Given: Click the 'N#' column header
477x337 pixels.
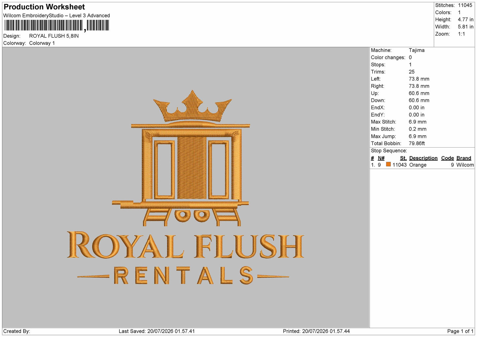Looking at the screenshot, I should 381,158.
